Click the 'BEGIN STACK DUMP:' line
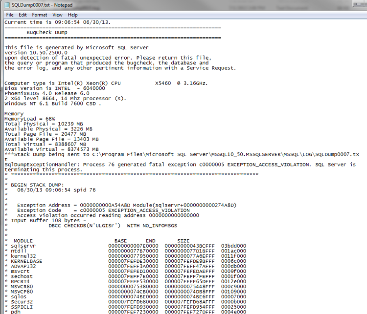The width and height of the screenshot is (367, 314). (x=37, y=185)
